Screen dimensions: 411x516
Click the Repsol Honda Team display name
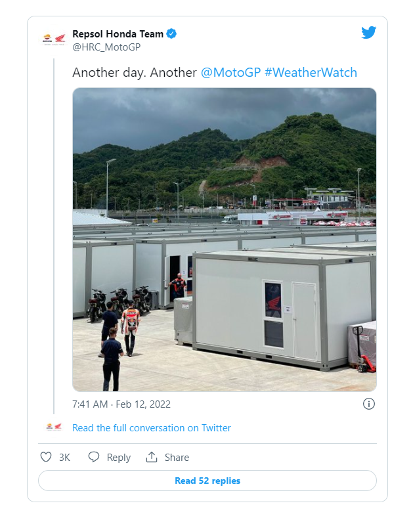click(x=118, y=34)
